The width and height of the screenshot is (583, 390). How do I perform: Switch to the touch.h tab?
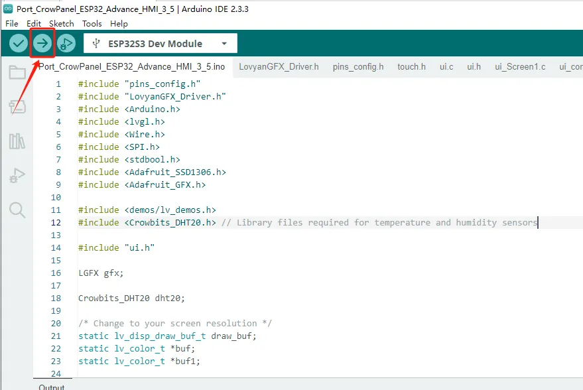pos(411,66)
